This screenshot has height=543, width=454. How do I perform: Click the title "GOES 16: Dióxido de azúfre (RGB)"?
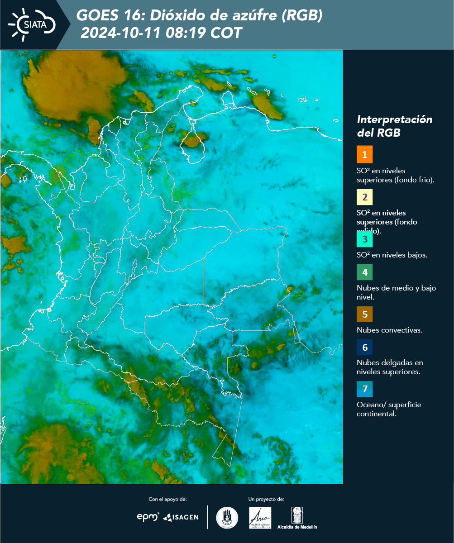click(200, 16)
